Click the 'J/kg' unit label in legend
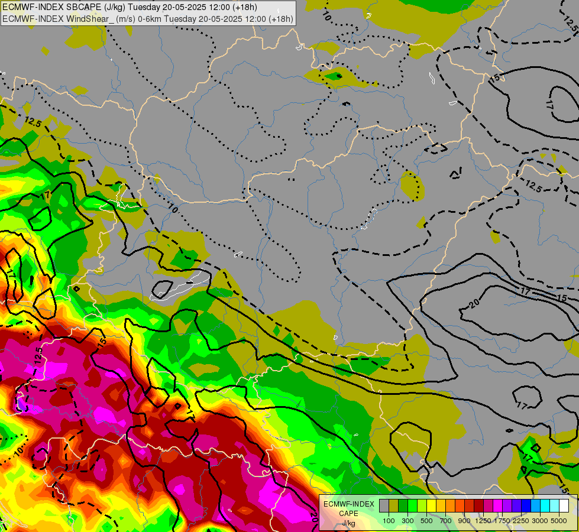 pyautogui.click(x=349, y=524)
